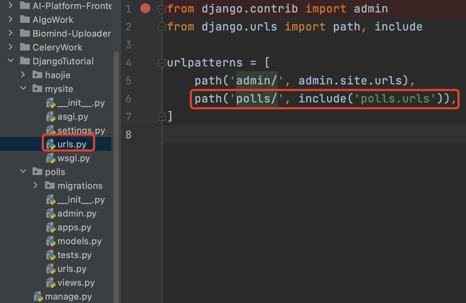Expand the CeleryWork folder chevron
The image size is (466, 303).
pyautogui.click(x=10, y=47)
